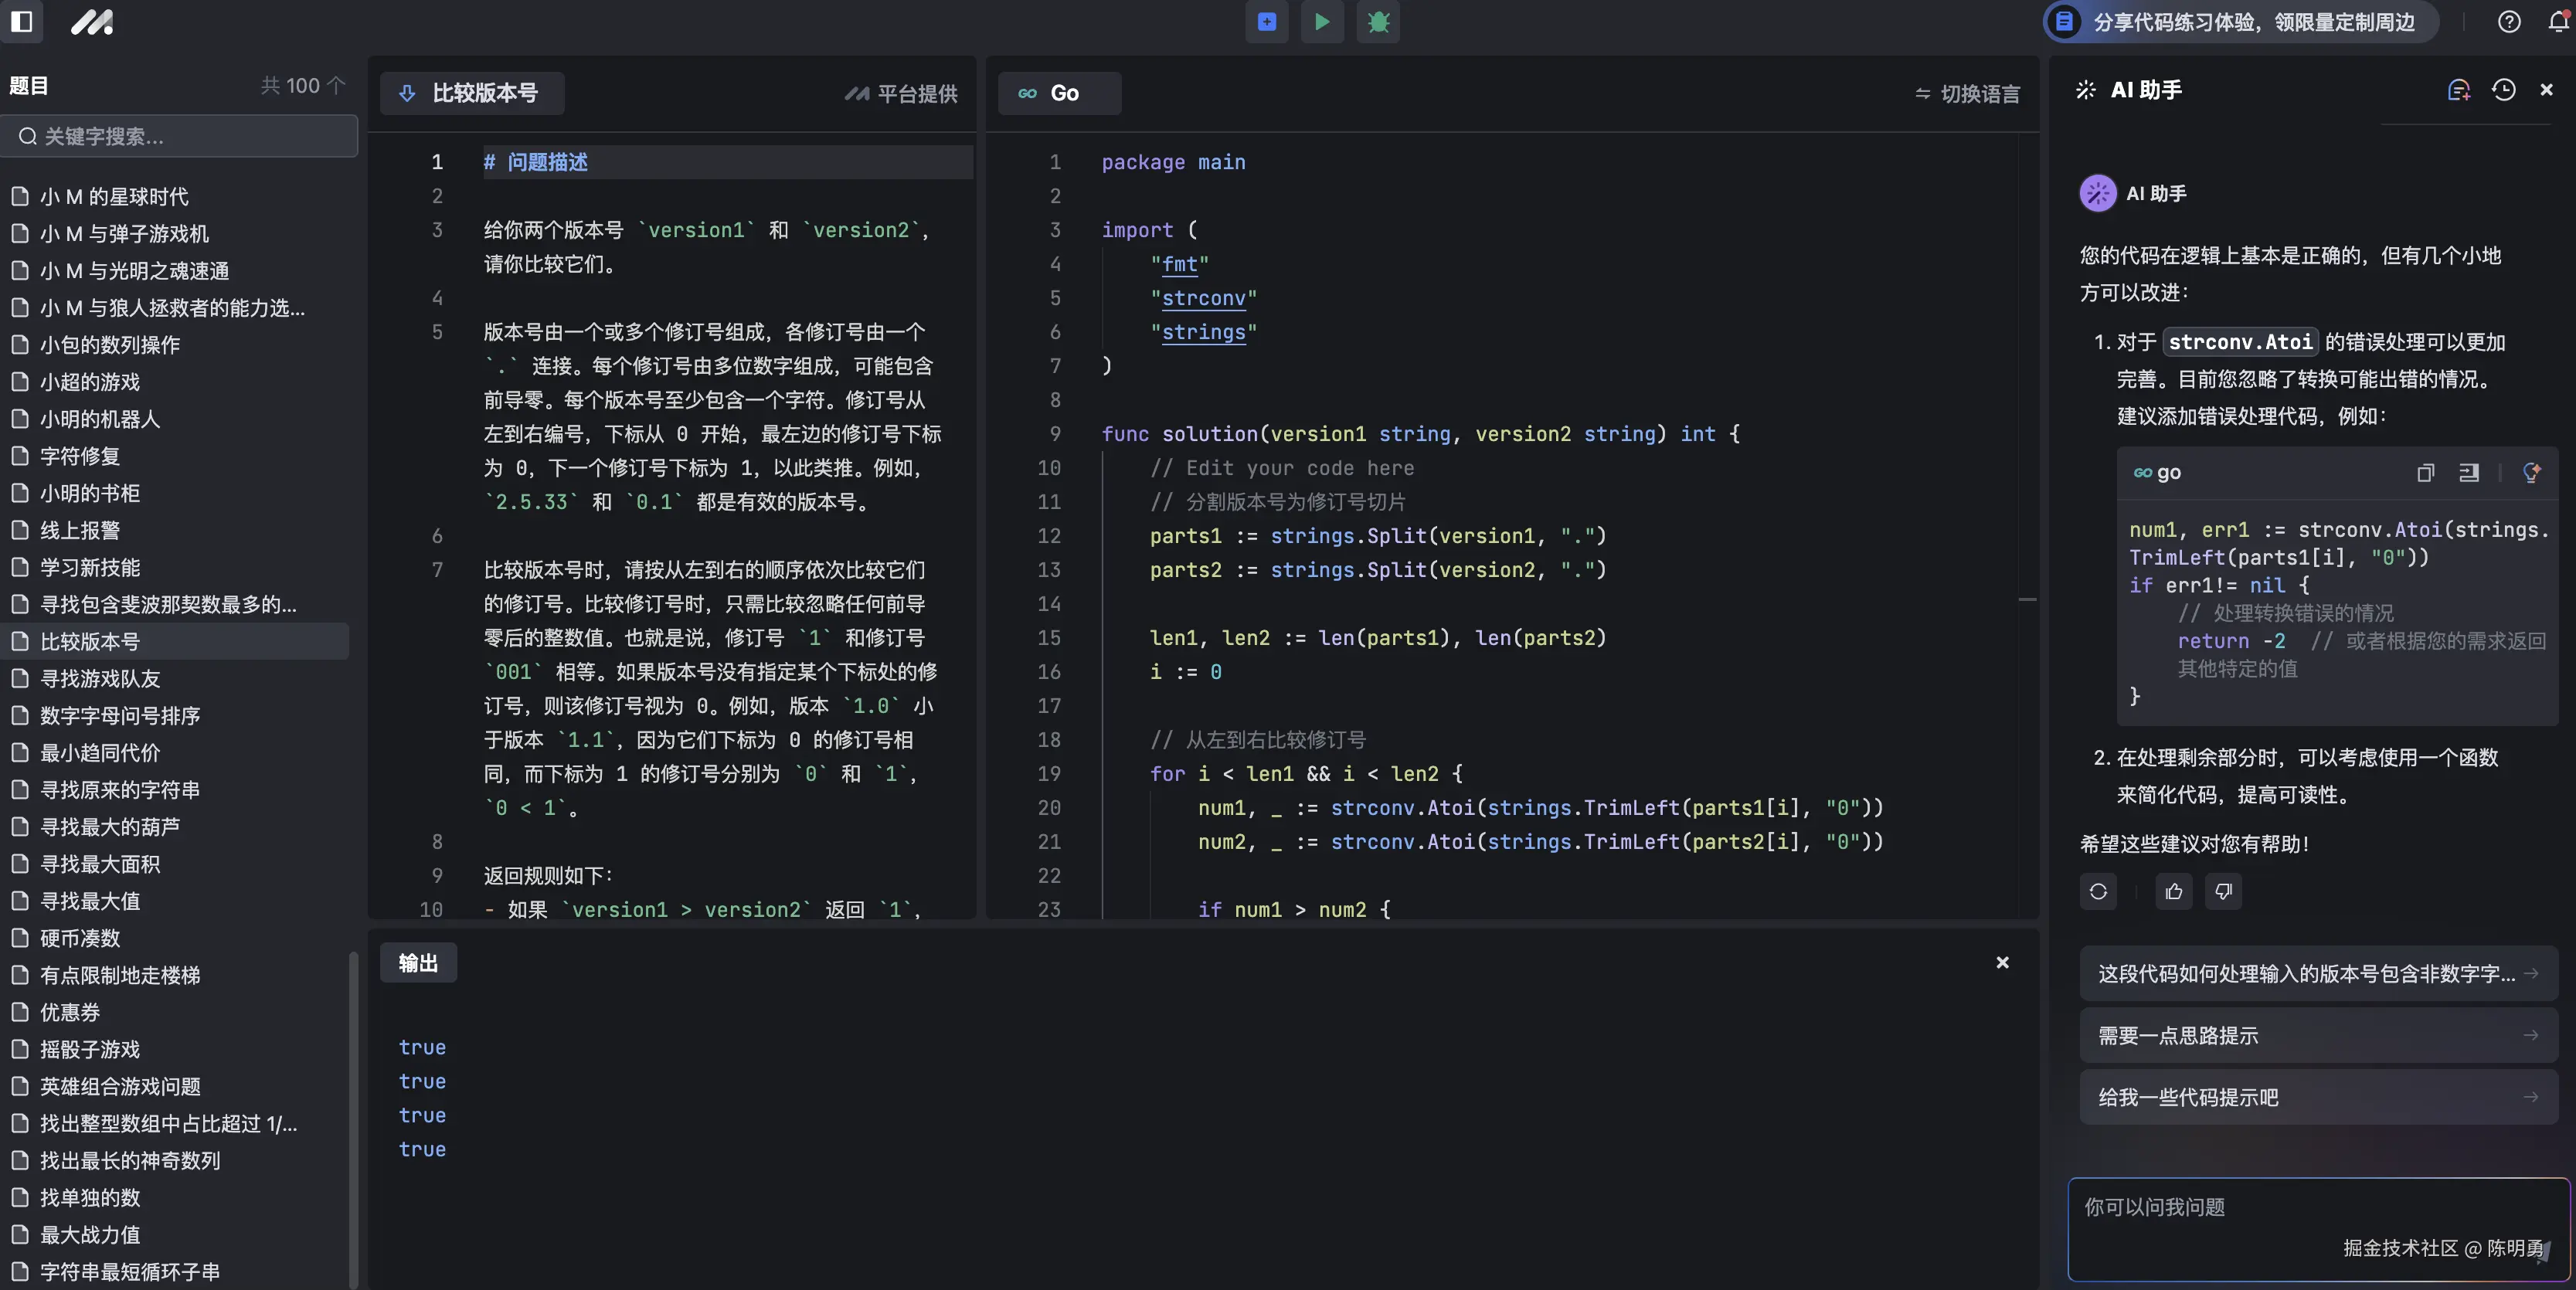The image size is (2576, 1290).
Task: Open 切换语言 language switcher
Action: pyautogui.click(x=1966, y=93)
